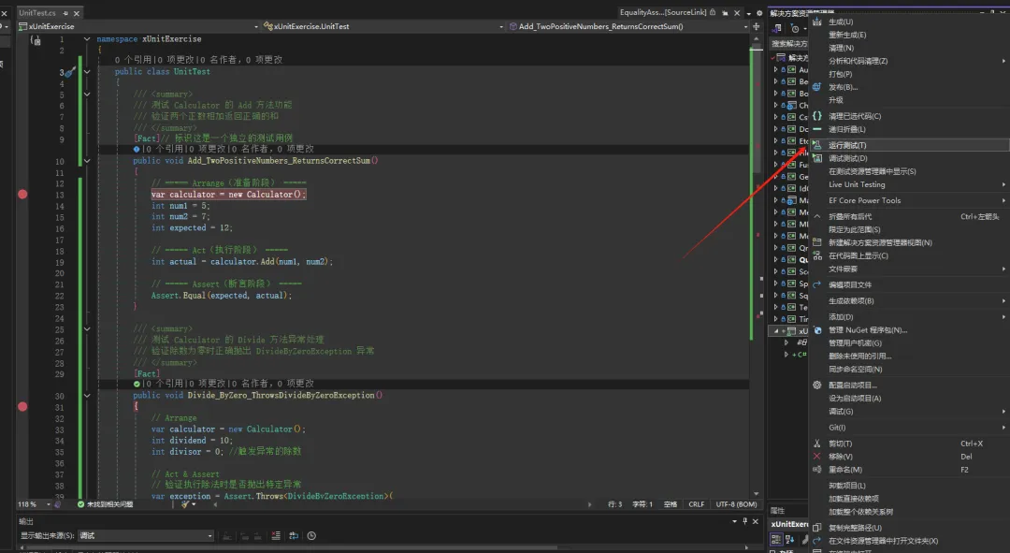The image size is (1010, 553).
Task: Click the editor vertical scrollbar track
Action: [757, 322]
